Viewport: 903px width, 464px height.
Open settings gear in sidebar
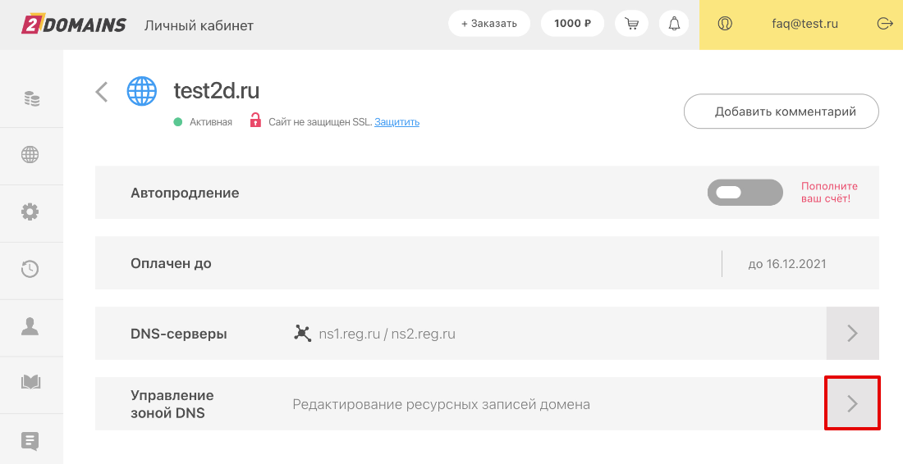click(30, 212)
